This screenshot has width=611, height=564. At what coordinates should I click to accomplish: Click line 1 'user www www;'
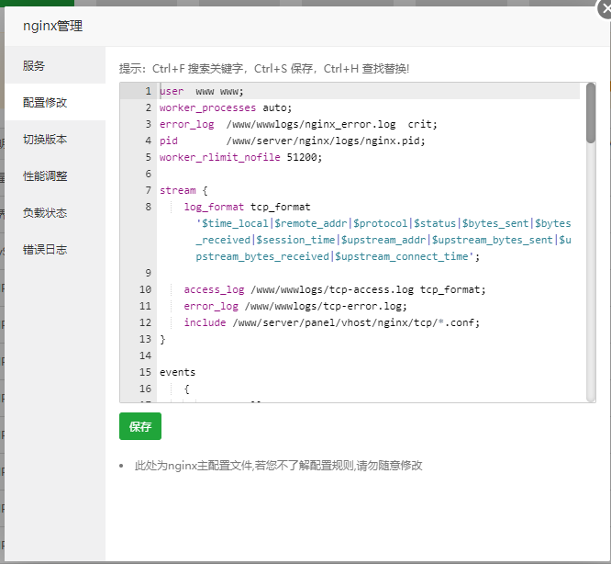click(202, 91)
